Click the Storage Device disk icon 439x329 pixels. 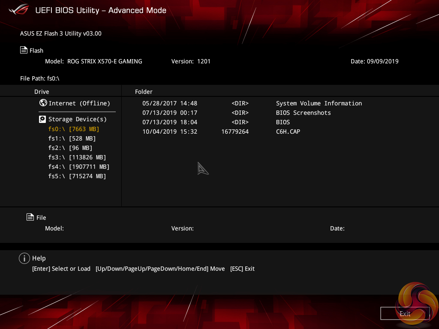(42, 119)
